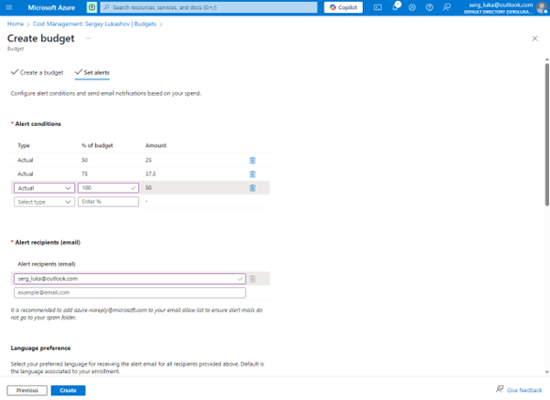Select the Set alerts tab
The height and width of the screenshot is (400, 550).
click(x=92, y=72)
